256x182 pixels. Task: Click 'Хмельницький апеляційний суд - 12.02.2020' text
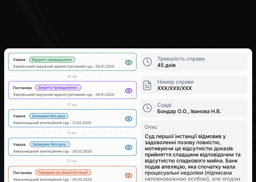pos(52,123)
